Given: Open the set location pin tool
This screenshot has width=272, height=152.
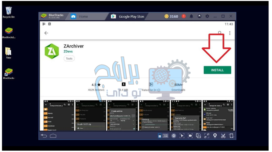Looking at the screenshot, I should pyautogui.click(x=215, y=136).
